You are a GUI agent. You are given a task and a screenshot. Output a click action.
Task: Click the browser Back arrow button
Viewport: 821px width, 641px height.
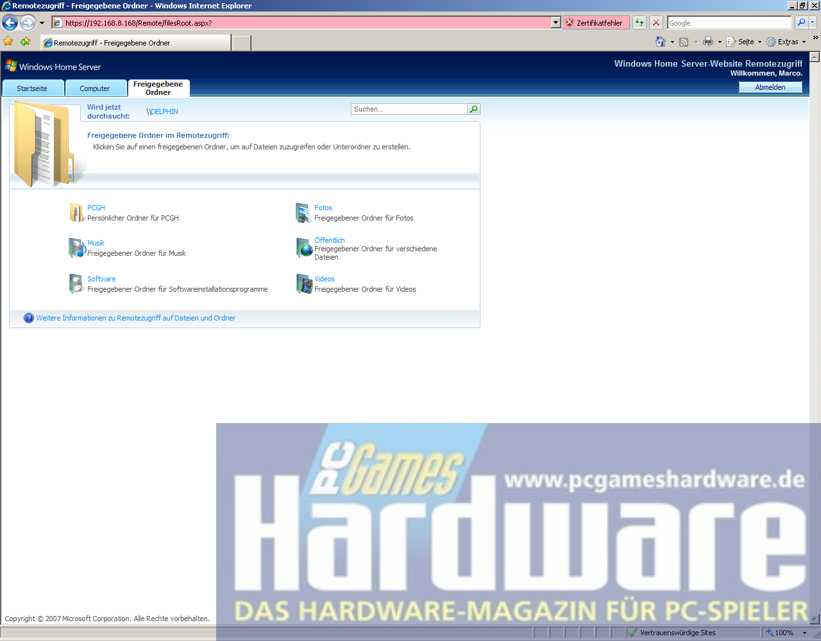pyautogui.click(x=10, y=23)
